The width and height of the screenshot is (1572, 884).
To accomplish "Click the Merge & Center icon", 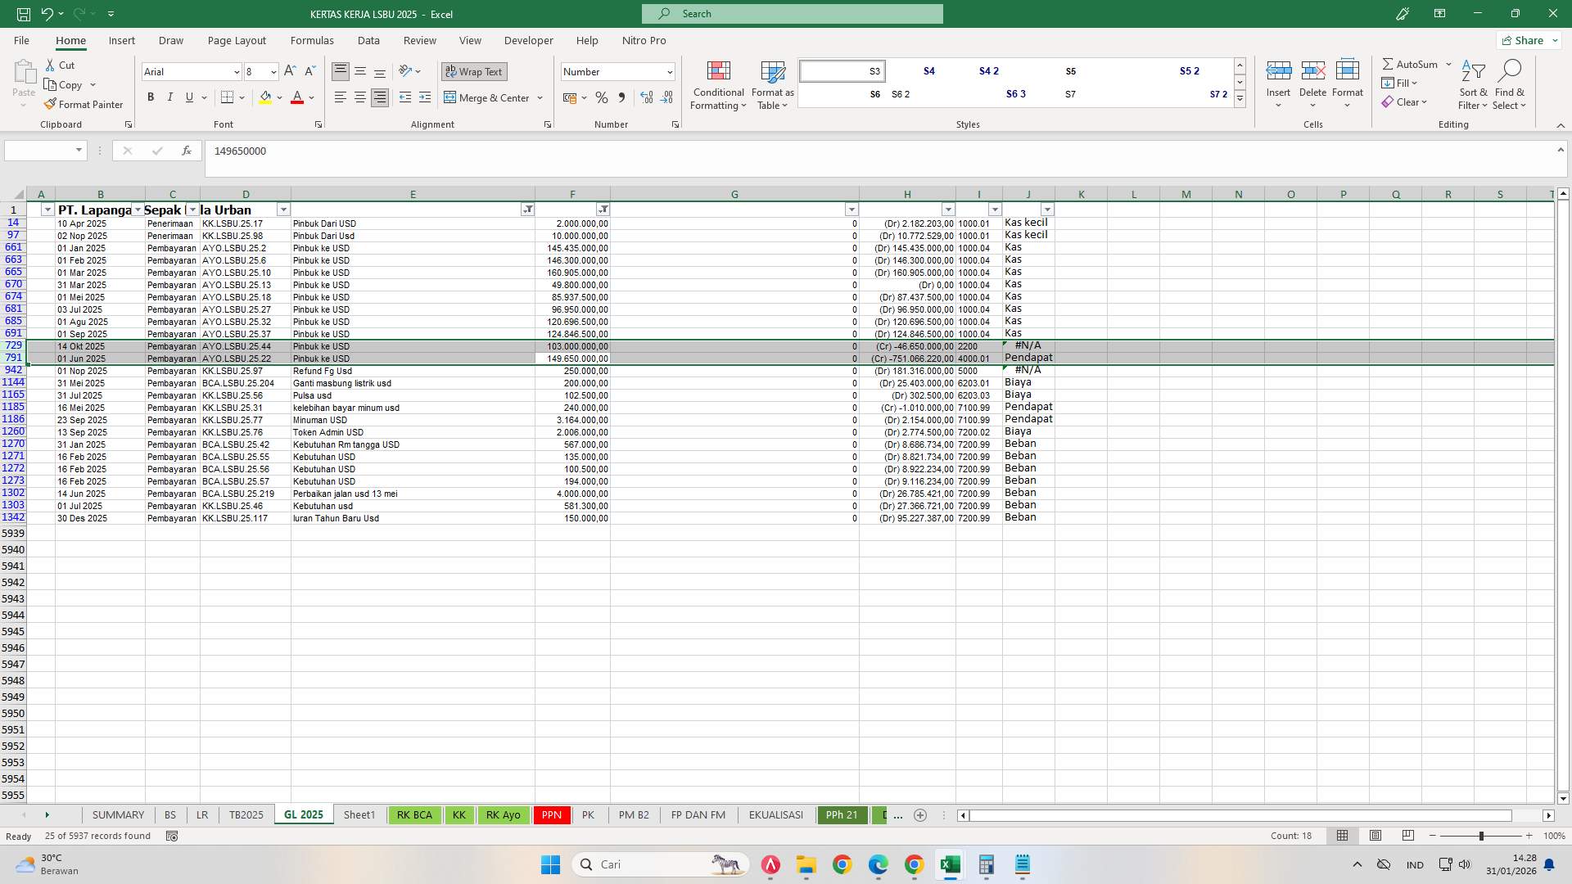I will (453, 97).
